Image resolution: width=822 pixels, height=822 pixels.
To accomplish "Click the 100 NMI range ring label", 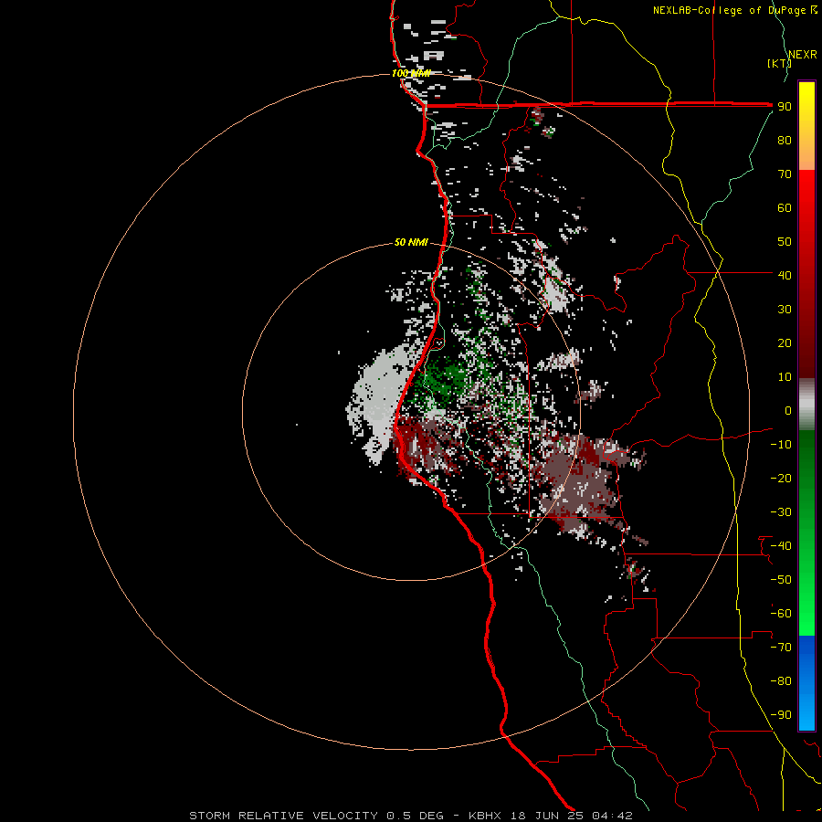I will coord(411,73).
